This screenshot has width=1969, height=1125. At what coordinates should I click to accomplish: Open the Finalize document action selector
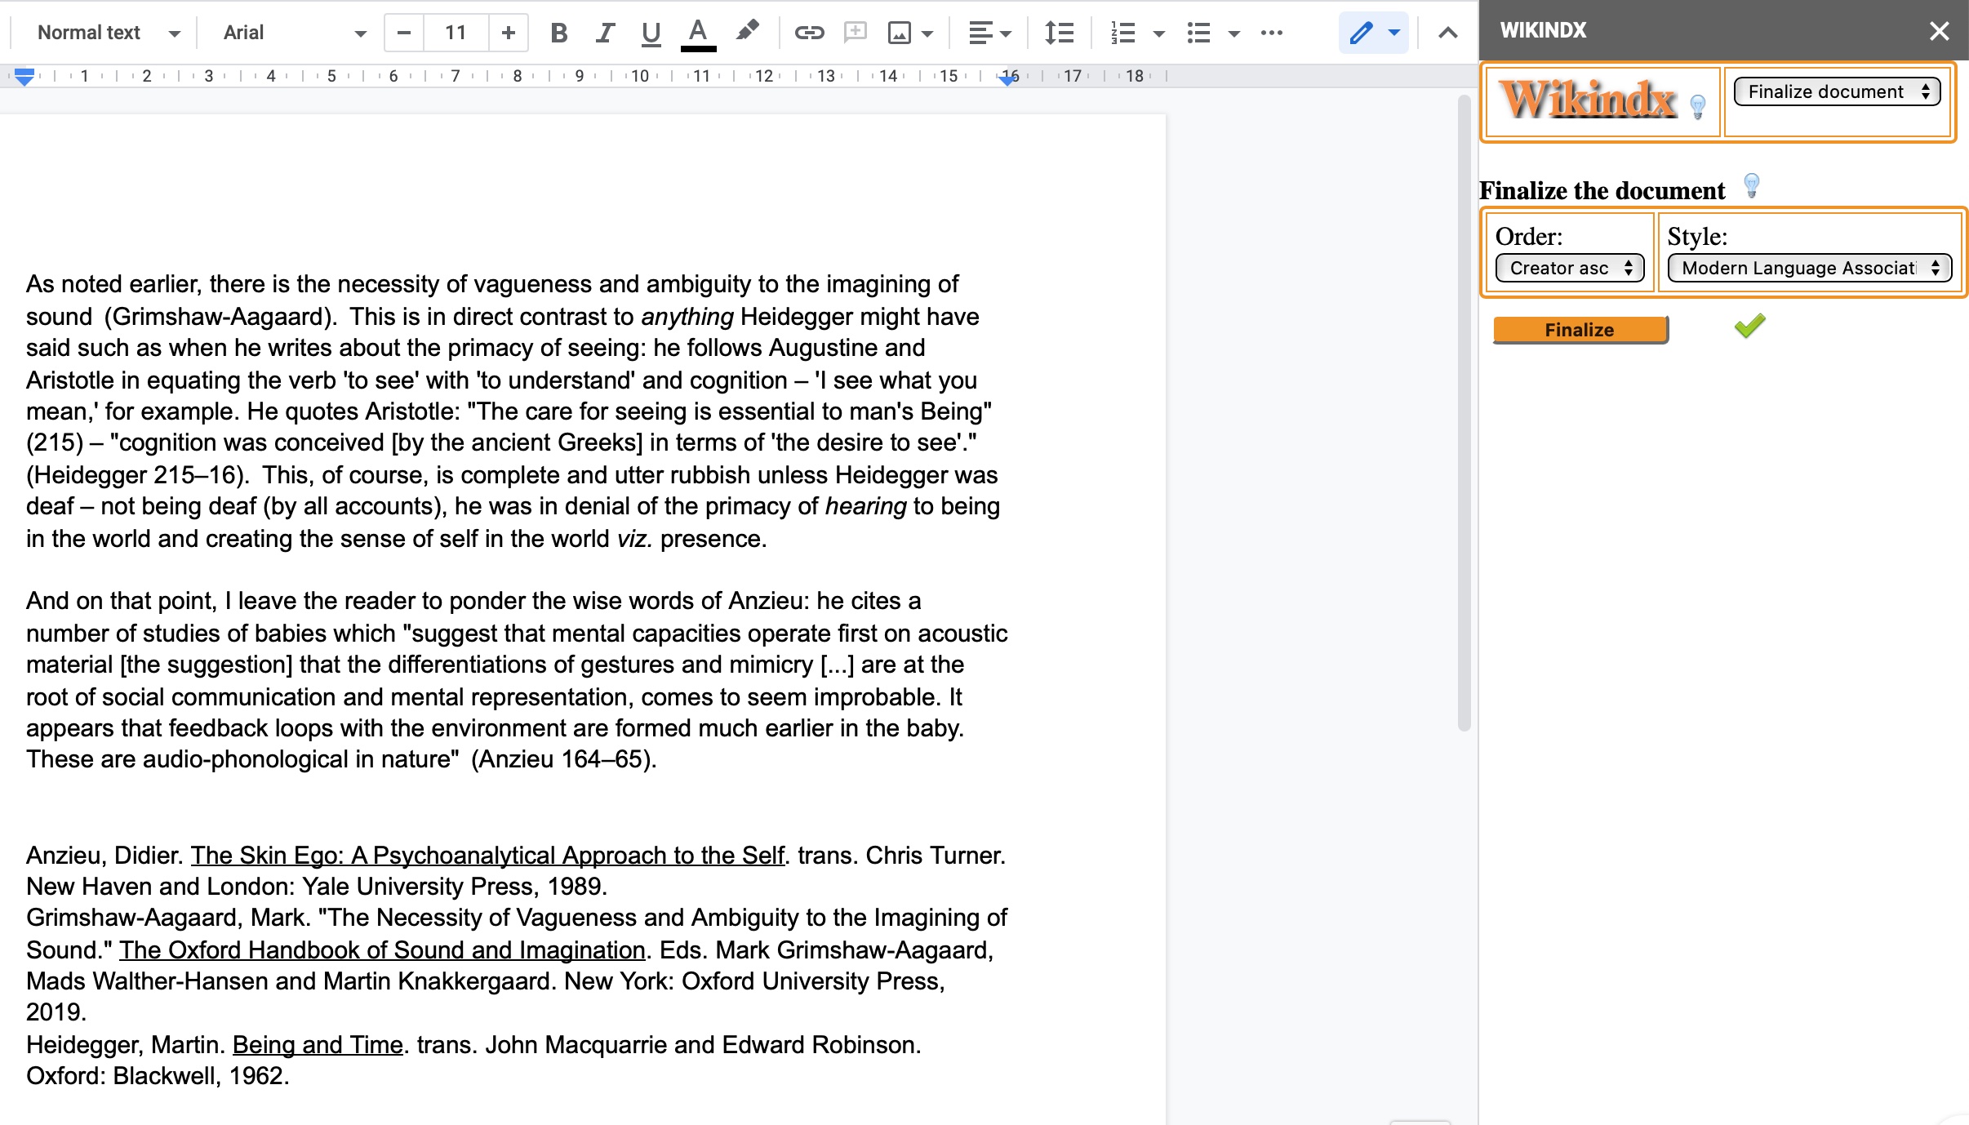click(1836, 91)
